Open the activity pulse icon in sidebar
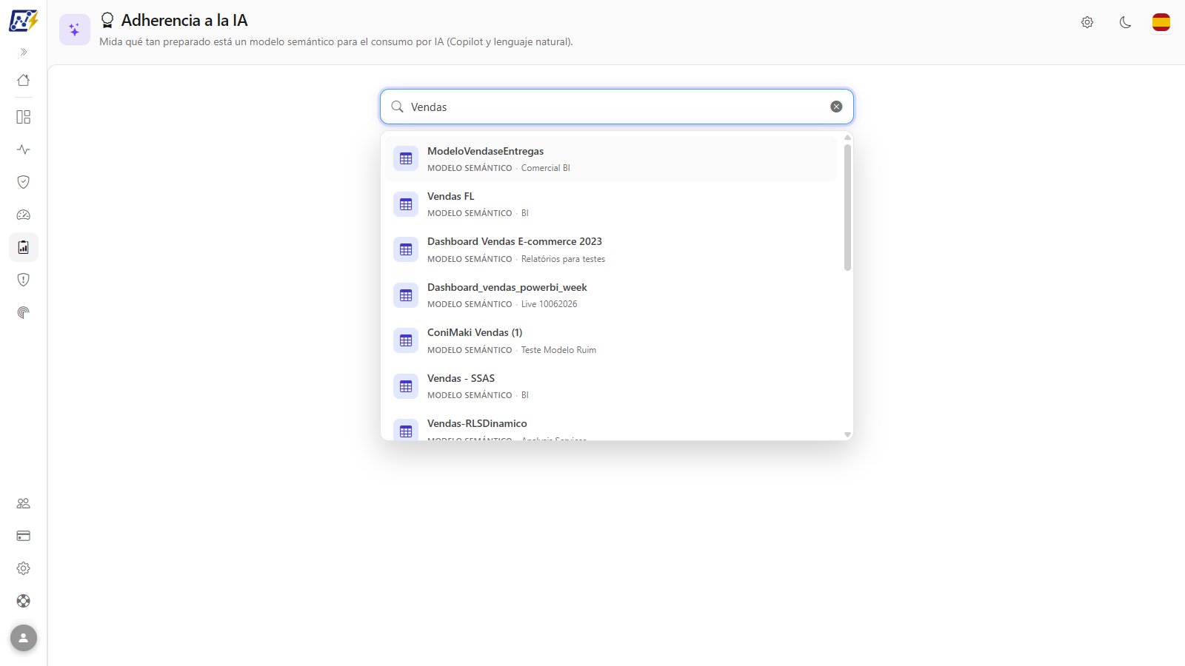1185x666 pixels. (x=24, y=149)
